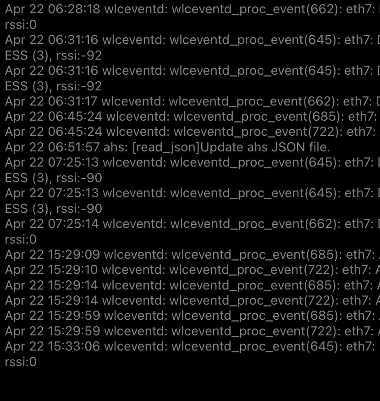
Task: Select the 15:29:14 event(685) log line
Action: click(192, 285)
